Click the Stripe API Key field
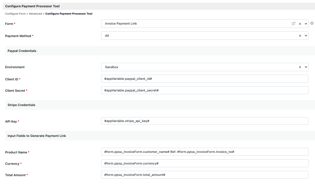 click(x=204, y=121)
